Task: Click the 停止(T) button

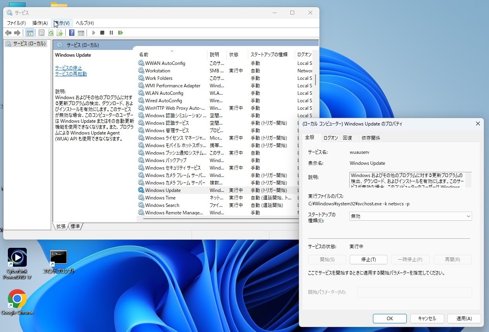Action: [369, 260]
